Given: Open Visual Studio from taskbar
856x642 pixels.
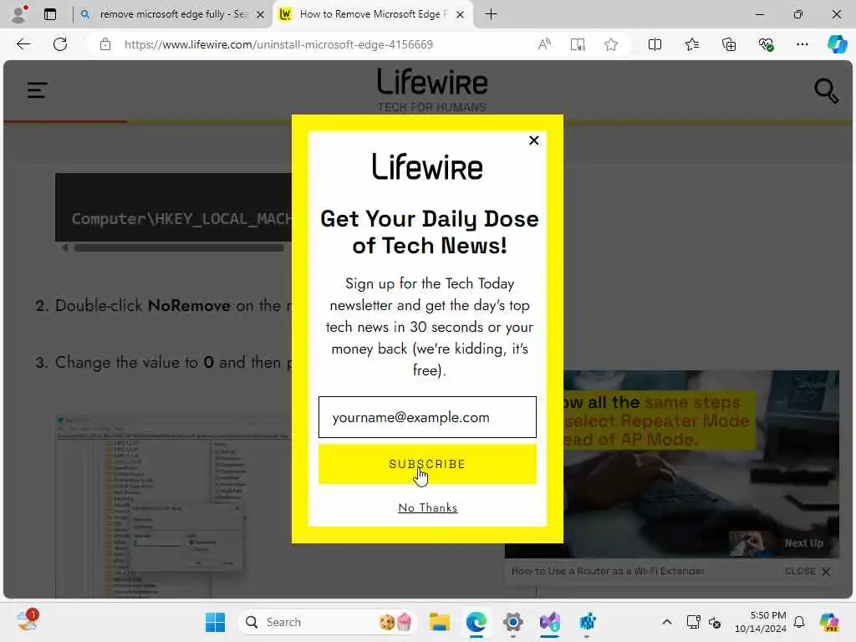Looking at the screenshot, I should click(550, 622).
